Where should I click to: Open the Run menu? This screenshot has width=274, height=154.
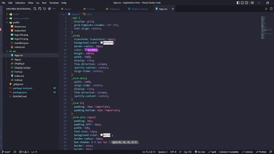(44, 3)
